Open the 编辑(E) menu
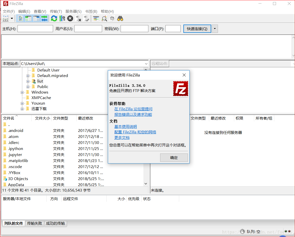The image size is (295, 237). (x=24, y=12)
